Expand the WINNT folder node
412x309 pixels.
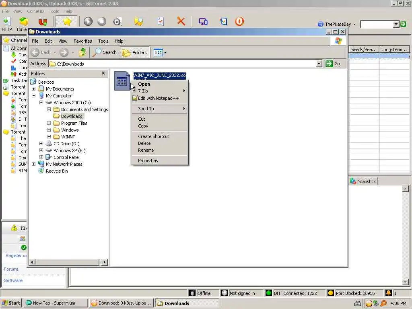(49, 137)
